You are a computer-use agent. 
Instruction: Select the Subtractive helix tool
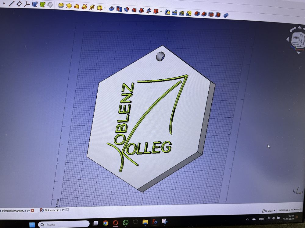(x=149, y=11)
